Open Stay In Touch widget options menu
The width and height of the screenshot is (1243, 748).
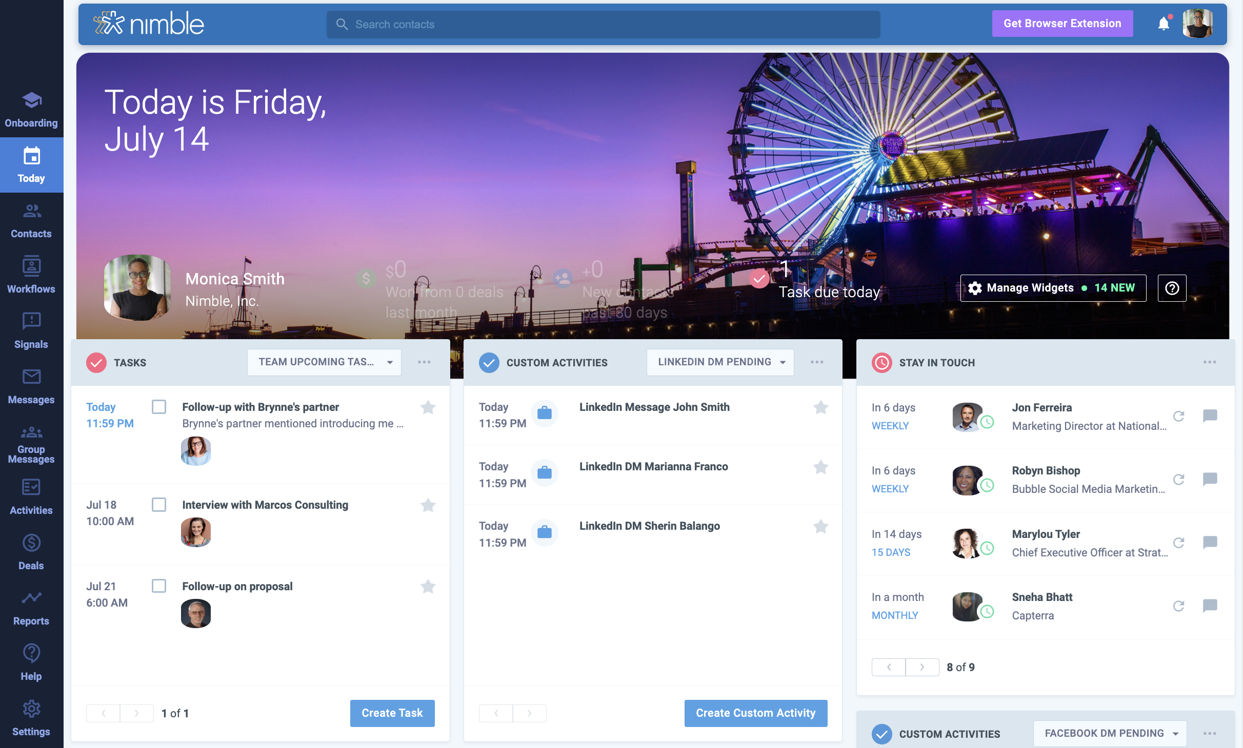(x=1210, y=362)
